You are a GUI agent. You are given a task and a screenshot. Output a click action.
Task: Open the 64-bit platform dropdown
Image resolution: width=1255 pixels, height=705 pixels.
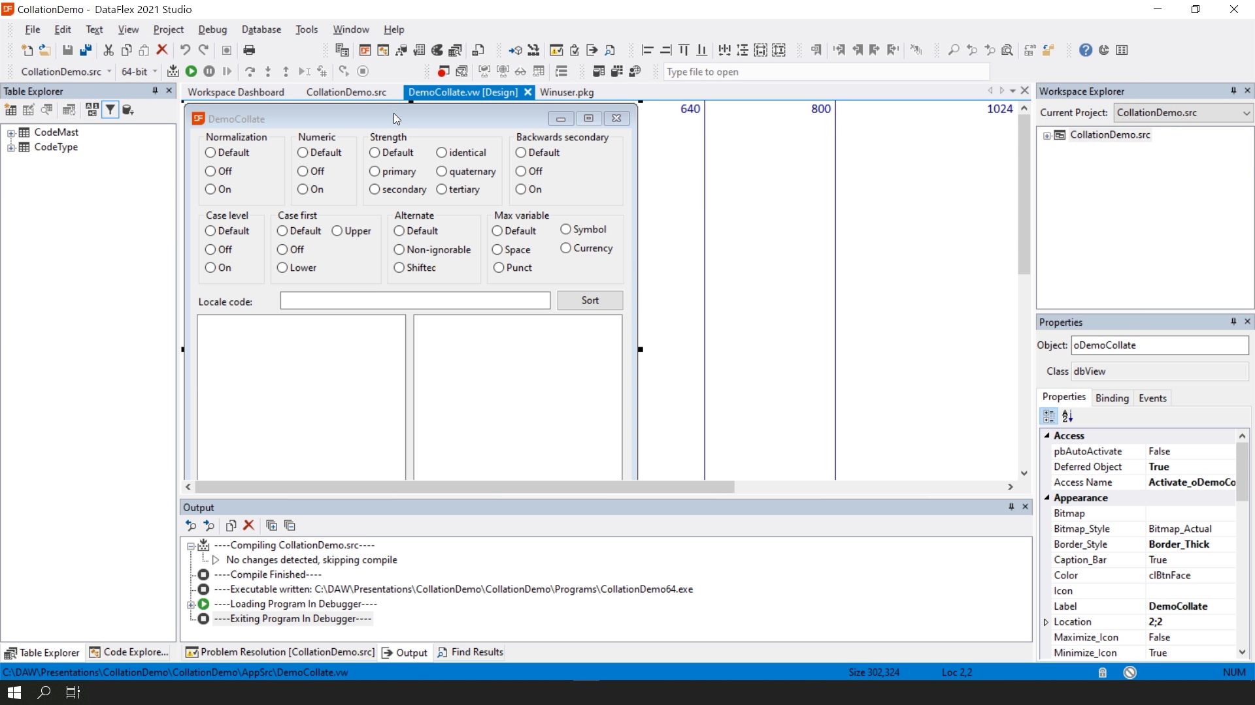tap(155, 72)
